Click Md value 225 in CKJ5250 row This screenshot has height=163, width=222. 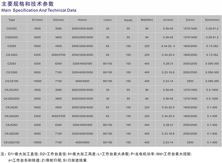coord(147,108)
